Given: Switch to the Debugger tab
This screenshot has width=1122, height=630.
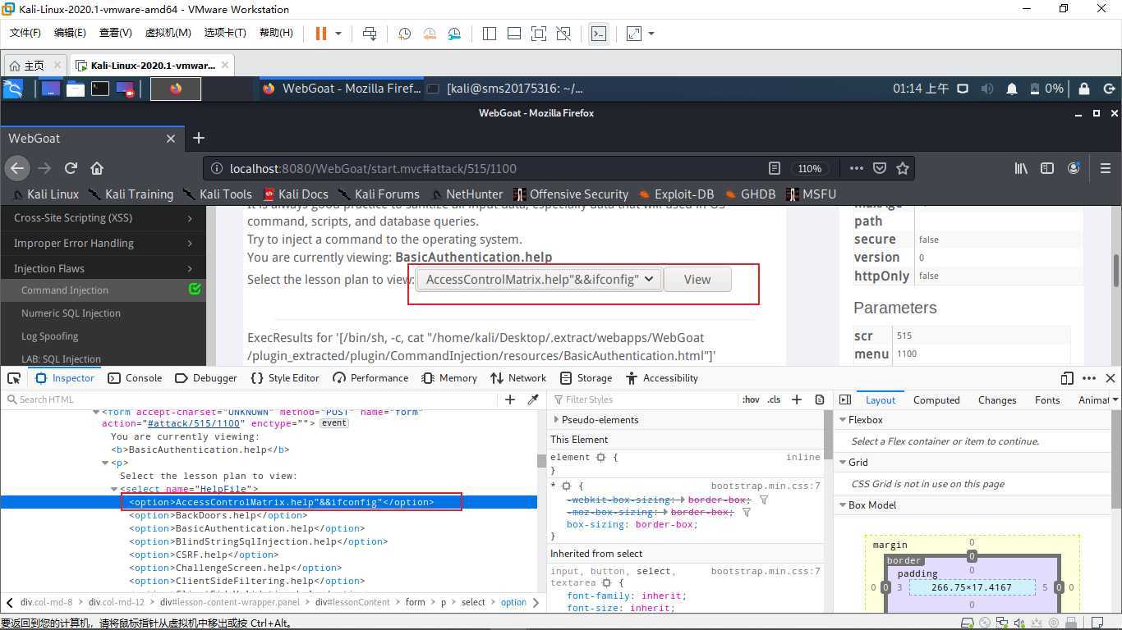Looking at the screenshot, I should point(206,378).
